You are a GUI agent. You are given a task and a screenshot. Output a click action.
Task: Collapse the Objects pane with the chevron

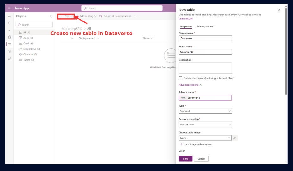(x=51, y=16)
